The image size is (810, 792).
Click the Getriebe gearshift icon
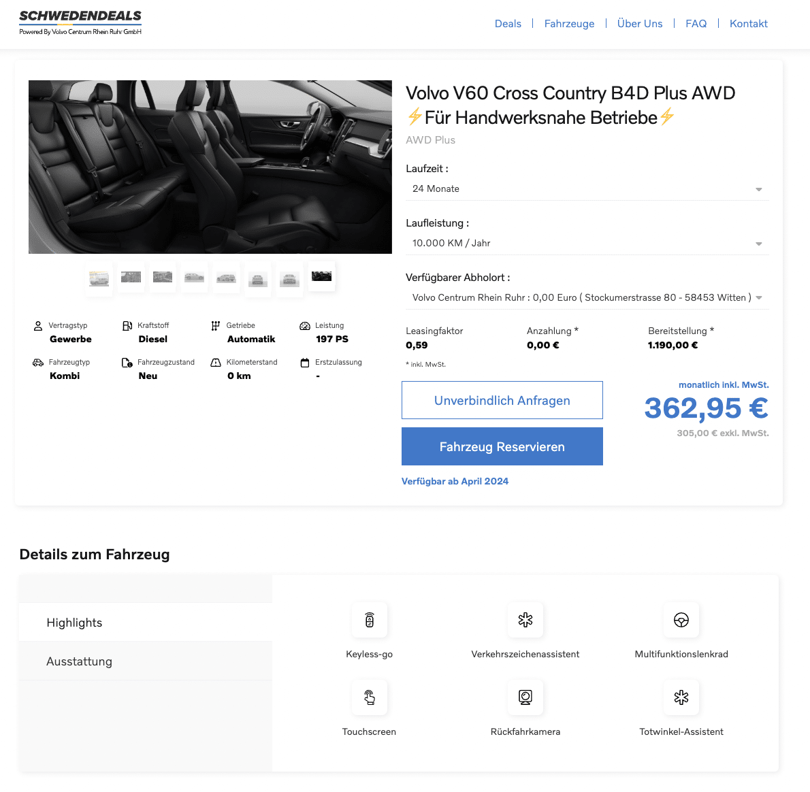[x=215, y=326]
